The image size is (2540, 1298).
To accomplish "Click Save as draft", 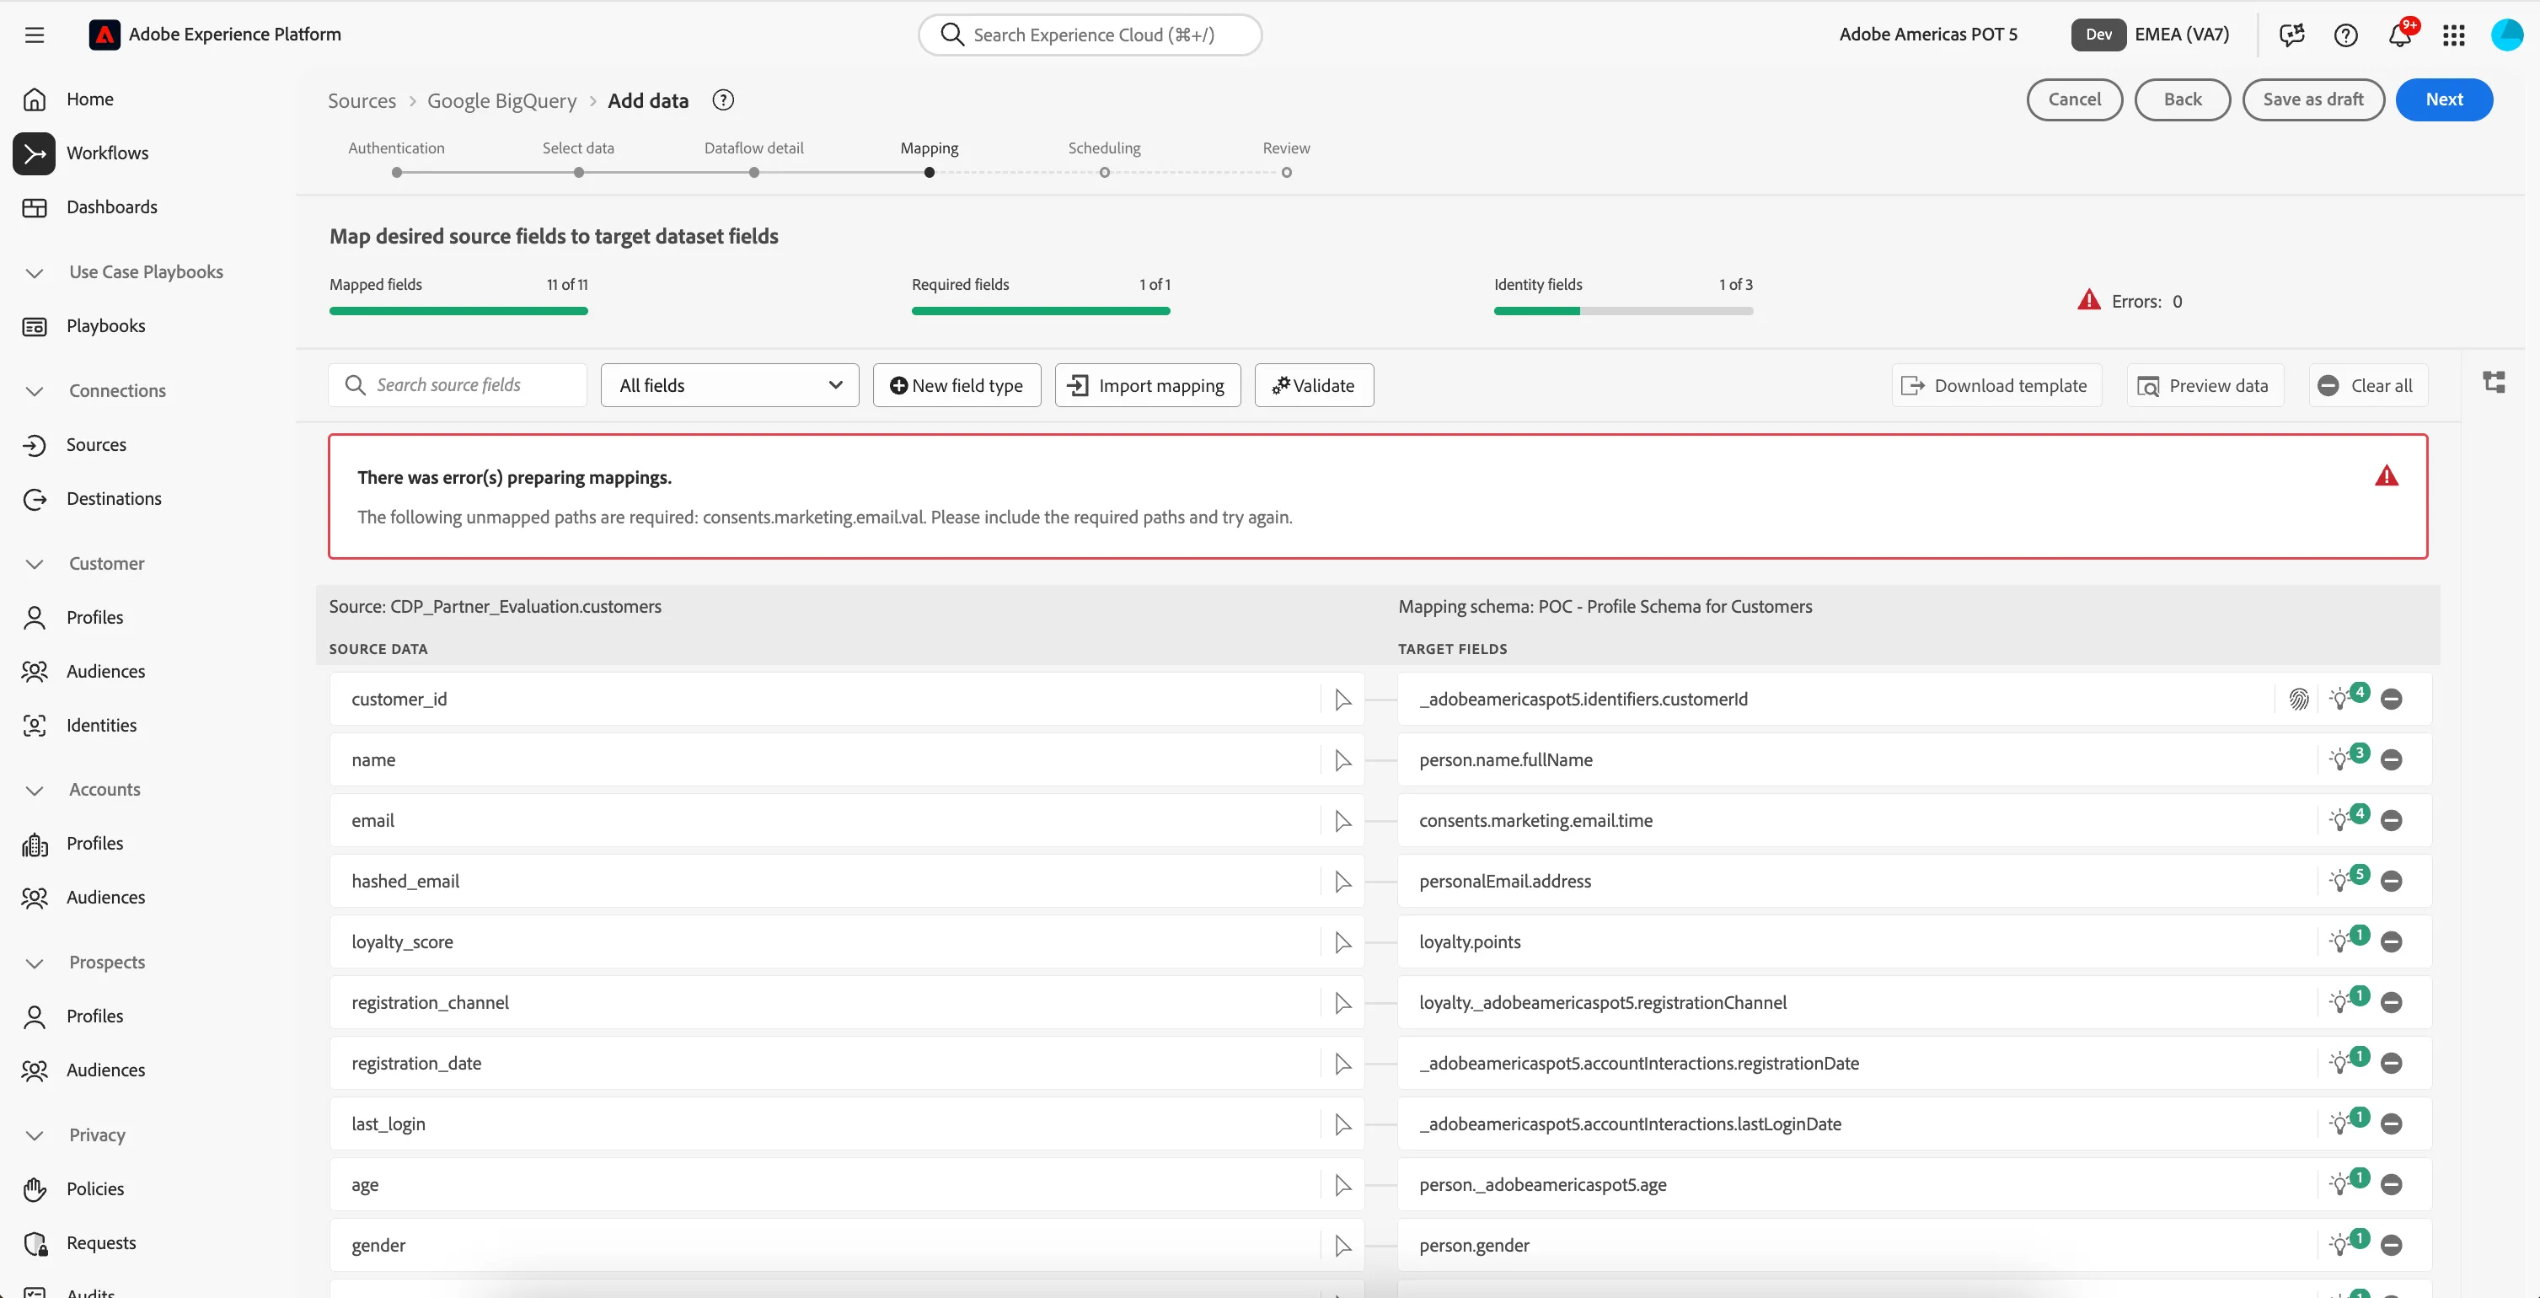I will point(2312,99).
